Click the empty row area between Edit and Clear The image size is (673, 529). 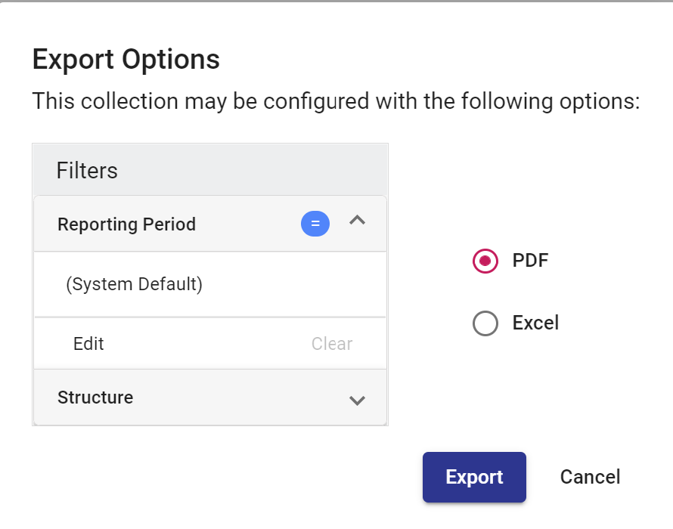pos(204,344)
